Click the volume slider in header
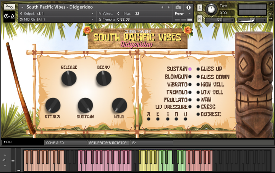 252,20
